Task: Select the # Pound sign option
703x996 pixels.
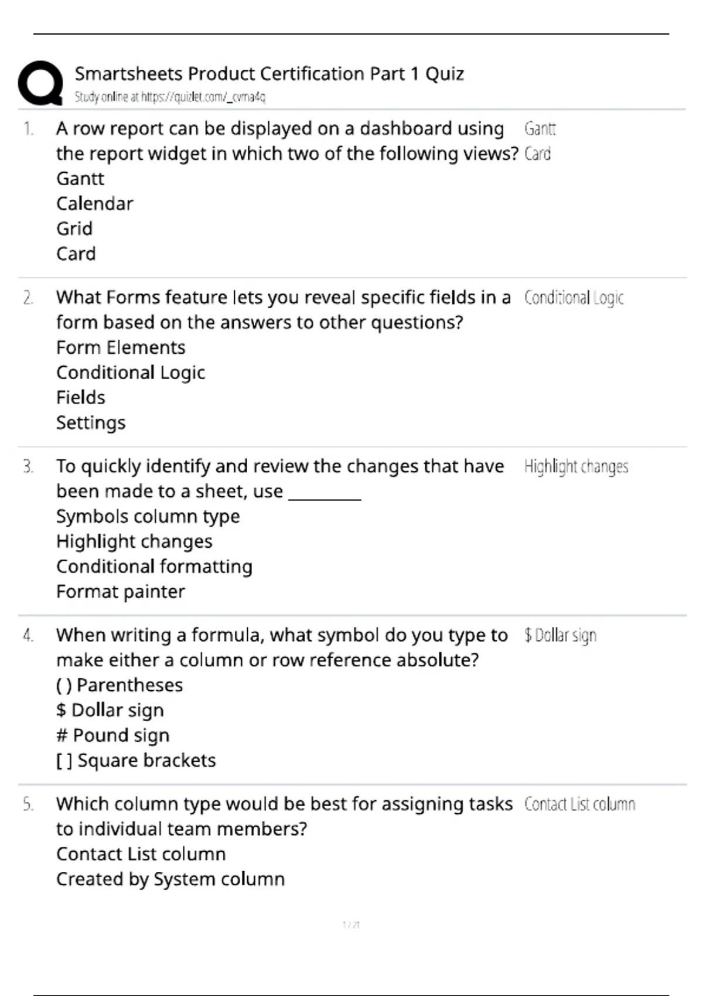Action: click(112, 735)
